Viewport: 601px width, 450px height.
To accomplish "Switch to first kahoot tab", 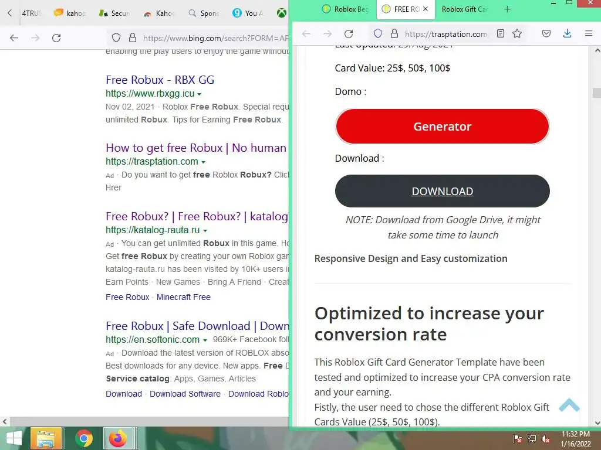I will pyautogui.click(x=70, y=13).
